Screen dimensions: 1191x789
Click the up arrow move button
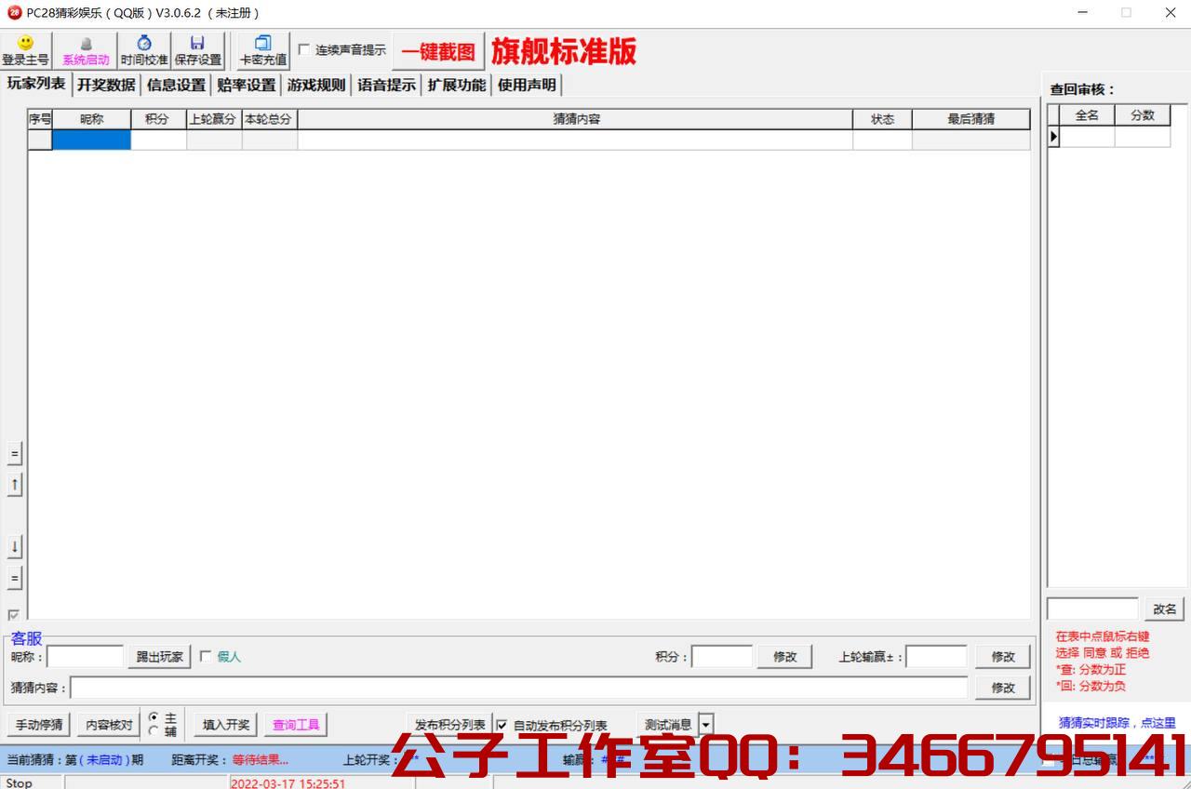(x=14, y=485)
